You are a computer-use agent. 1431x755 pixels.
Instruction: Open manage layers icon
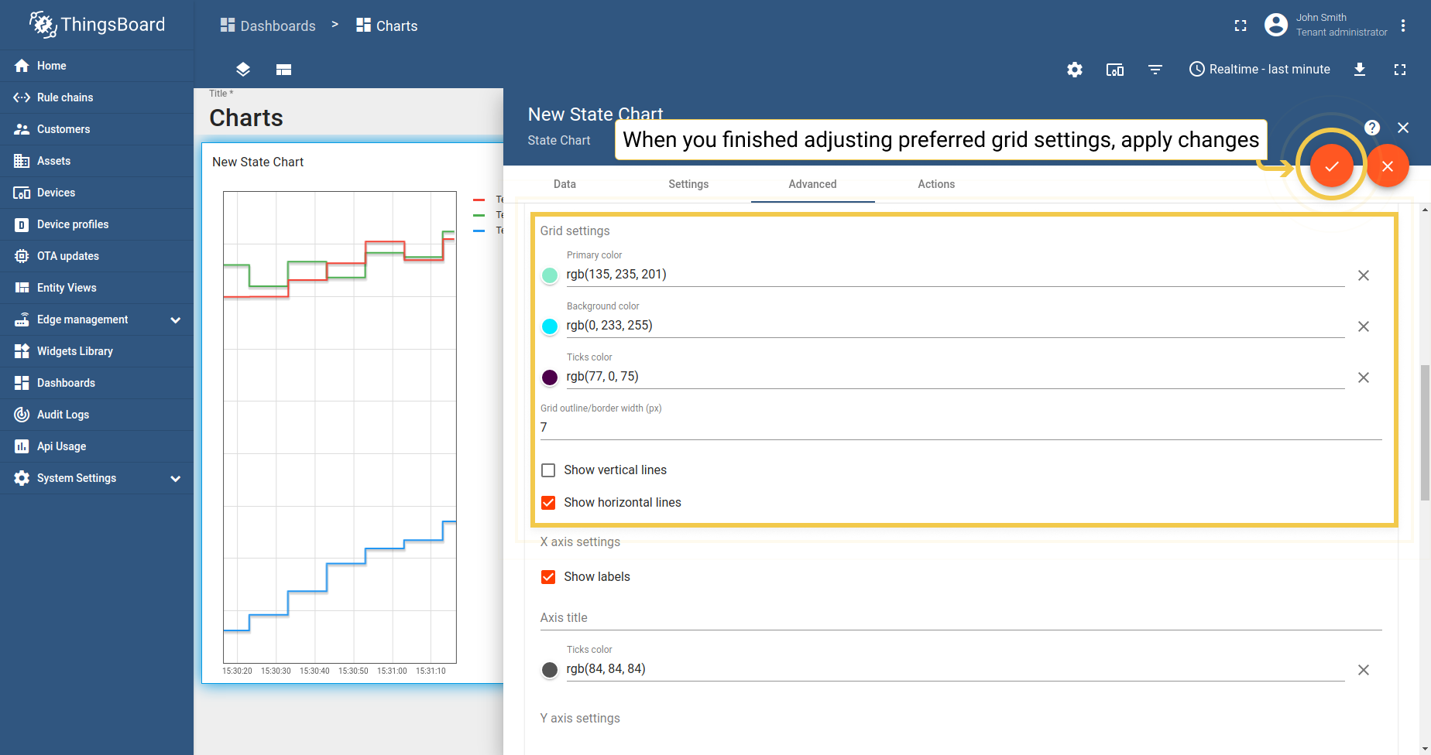(x=243, y=70)
